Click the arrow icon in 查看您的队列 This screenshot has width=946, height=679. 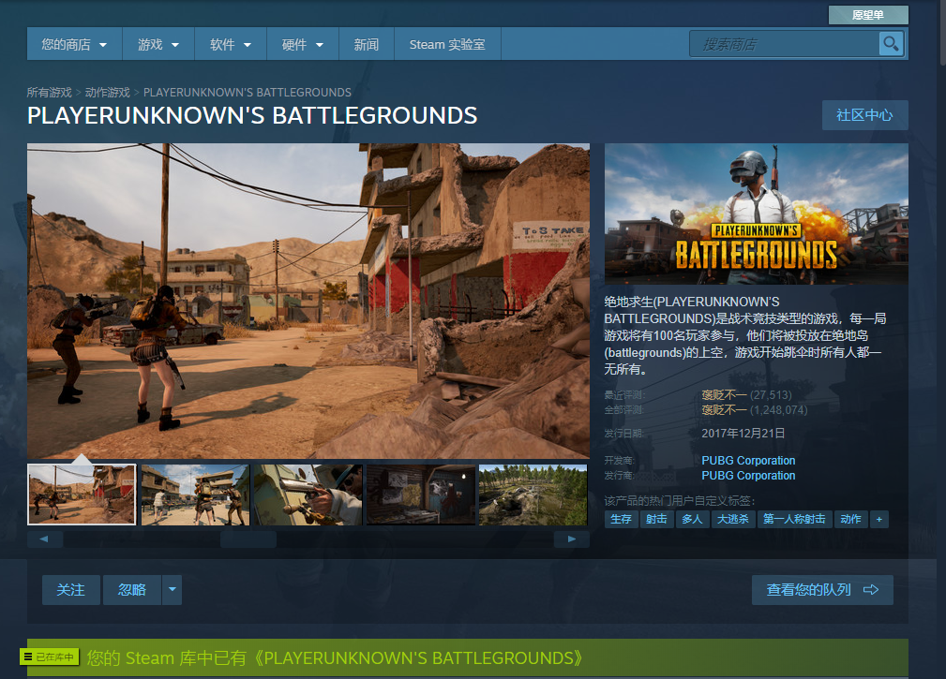(x=870, y=590)
